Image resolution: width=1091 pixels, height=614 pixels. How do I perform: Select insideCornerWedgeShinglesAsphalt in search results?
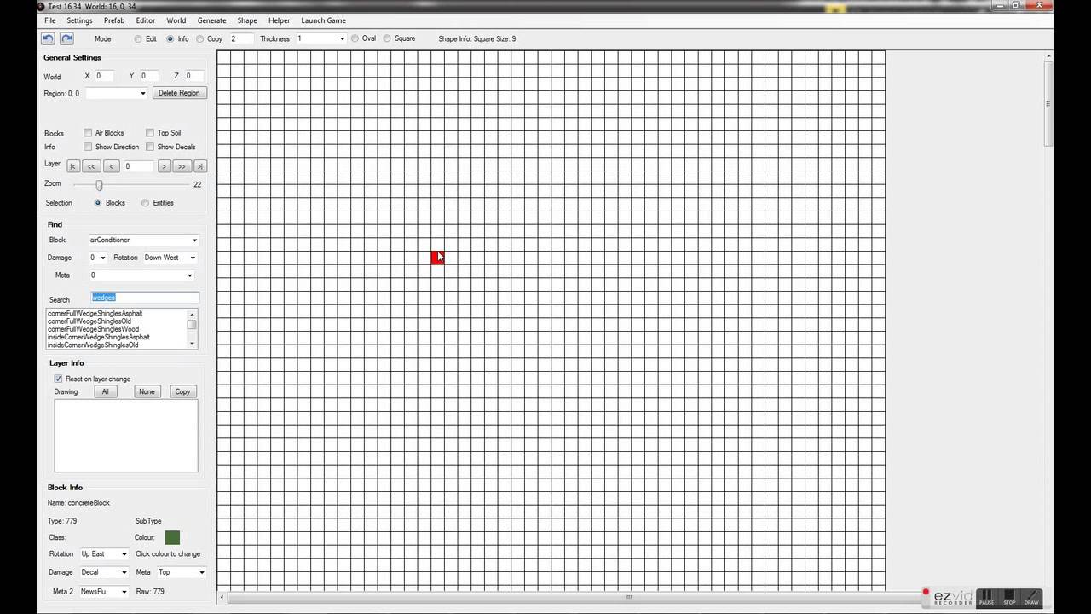click(x=99, y=338)
